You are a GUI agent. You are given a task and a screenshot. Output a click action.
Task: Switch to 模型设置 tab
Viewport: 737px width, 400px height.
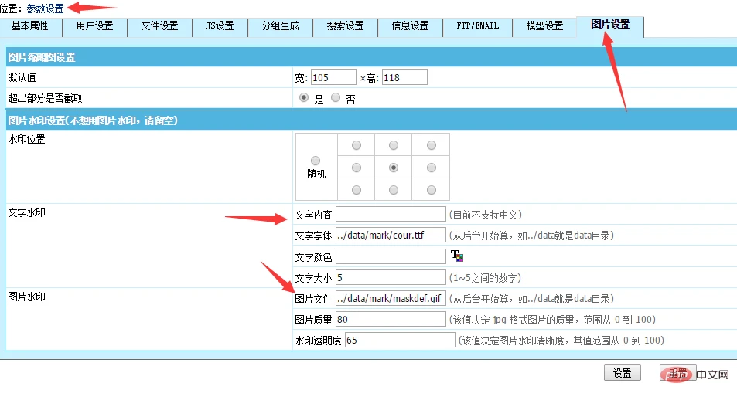pyautogui.click(x=544, y=26)
